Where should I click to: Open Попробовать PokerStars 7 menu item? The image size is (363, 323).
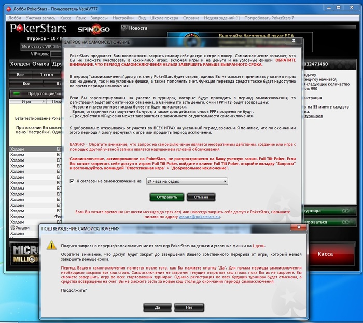(x=269, y=18)
